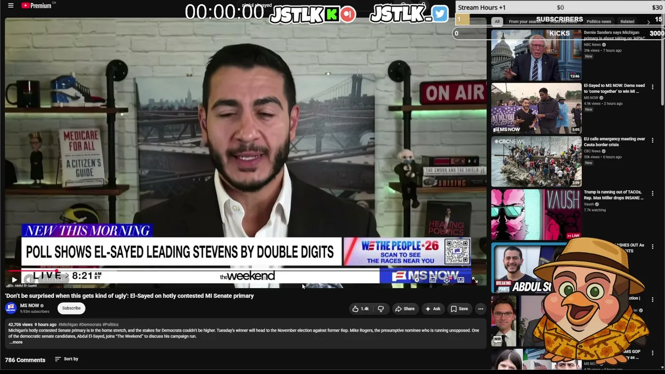
Task: Dislike the video with thumbs-down
Action: click(x=381, y=309)
